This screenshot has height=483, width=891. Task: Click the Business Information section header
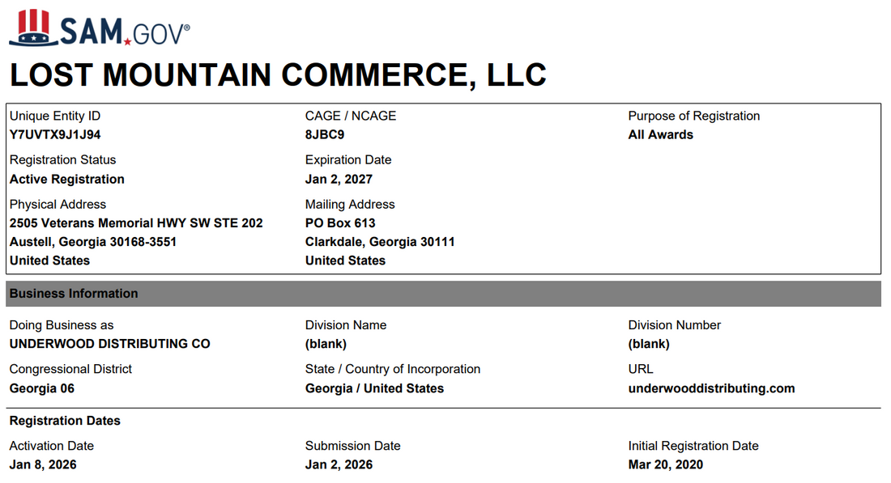coord(443,294)
